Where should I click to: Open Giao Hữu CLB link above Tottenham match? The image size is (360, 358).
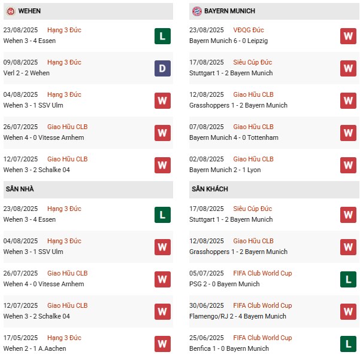[x=253, y=127]
